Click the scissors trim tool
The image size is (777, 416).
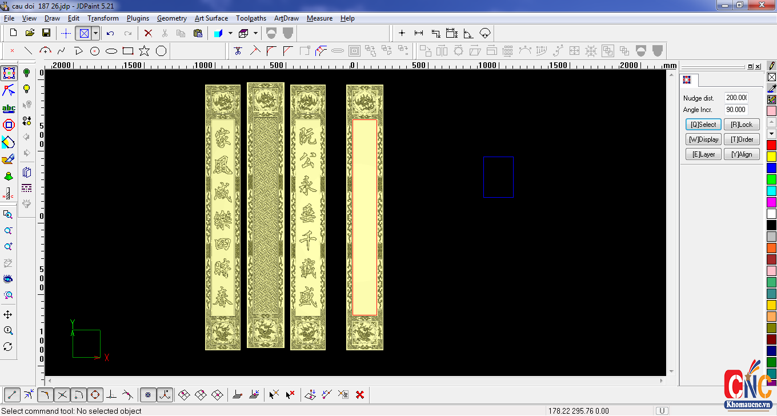(238, 51)
